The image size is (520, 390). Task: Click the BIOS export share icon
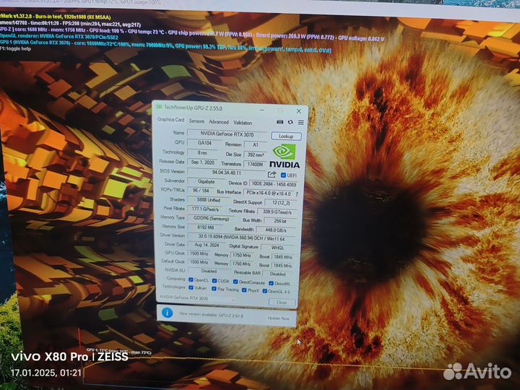272,175
